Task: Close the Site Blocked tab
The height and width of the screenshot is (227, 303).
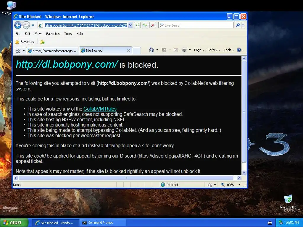Action: click(128, 51)
